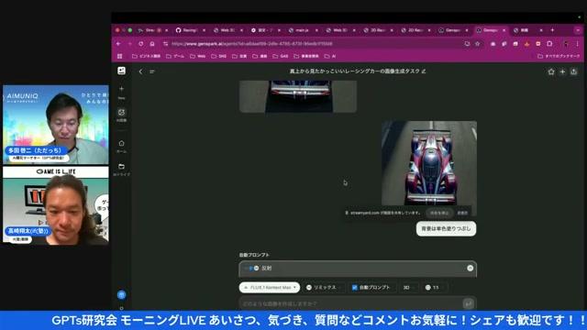Click the icon left of the page header plus
This screenshot has width=587, height=330.
coord(551,71)
